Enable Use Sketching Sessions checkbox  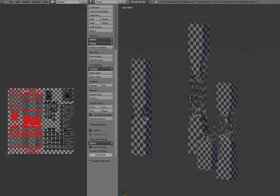pyautogui.click(x=91, y=115)
